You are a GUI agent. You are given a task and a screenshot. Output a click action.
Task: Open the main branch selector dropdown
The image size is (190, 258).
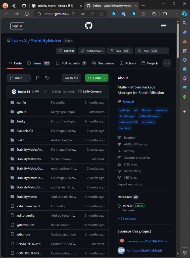tap(19, 78)
